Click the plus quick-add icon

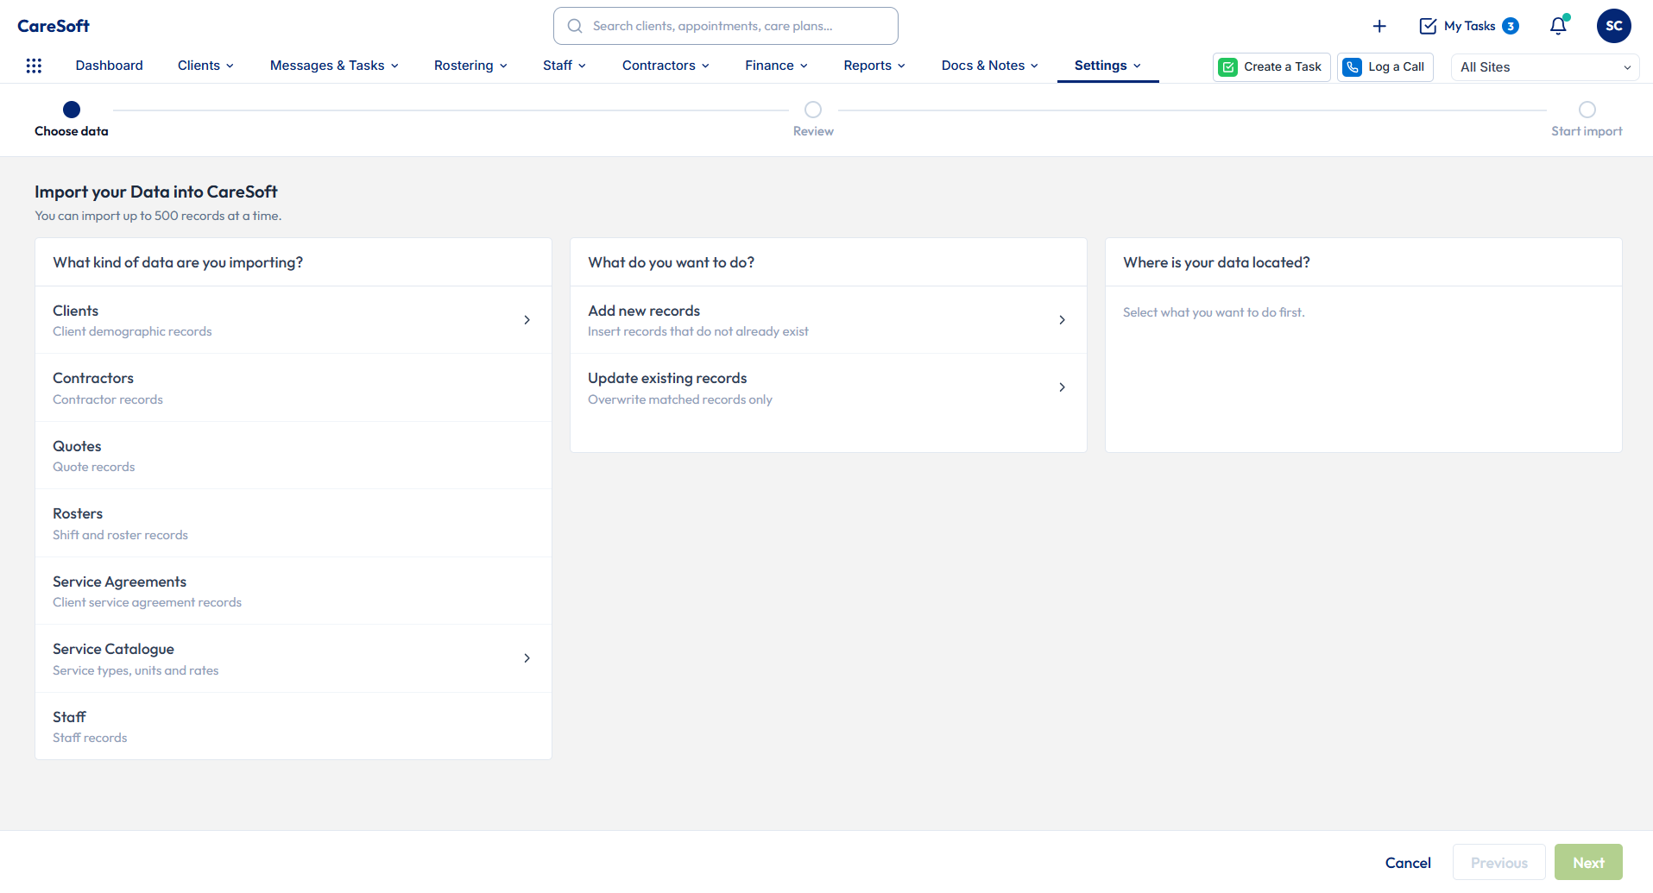(x=1379, y=26)
